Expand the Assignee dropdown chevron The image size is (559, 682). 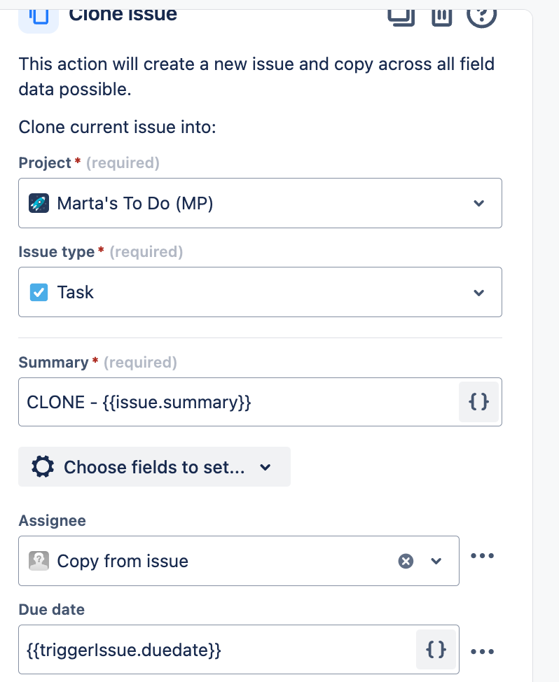pyautogui.click(x=436, y=561)
